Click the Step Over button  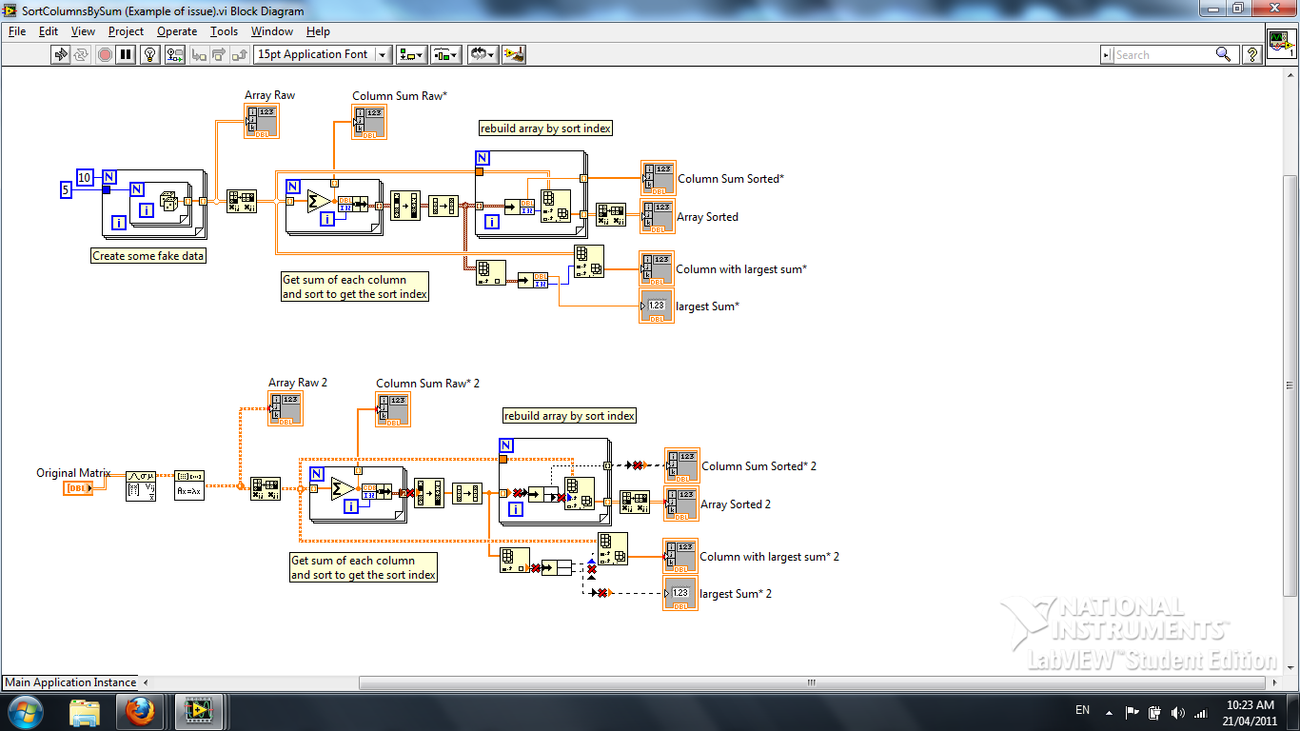click(x=220, y=54)
